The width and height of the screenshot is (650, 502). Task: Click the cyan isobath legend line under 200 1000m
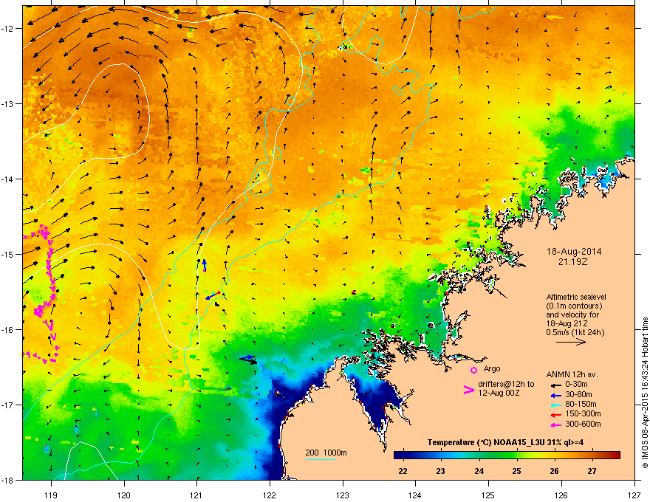coord(320,459)
